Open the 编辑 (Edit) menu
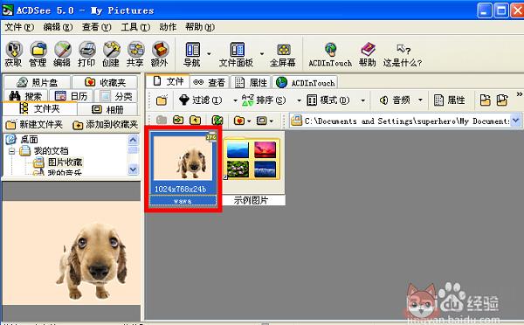Viewport: 524px width, 325px height. (x=58, y=27)
